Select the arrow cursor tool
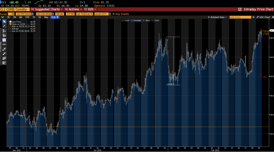Screen dimensions: 274x152 (4, 22)
